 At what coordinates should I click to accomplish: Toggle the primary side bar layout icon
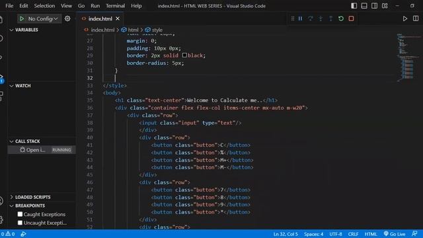point(354,6)
